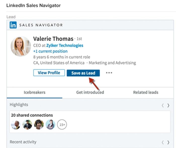Go to previous Recent activity item
Image resolution: width=176 pixels, height=148 pixels.
162,142
